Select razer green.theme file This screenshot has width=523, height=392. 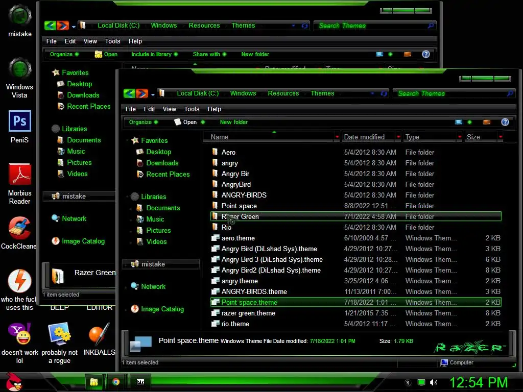click(356, 313)
